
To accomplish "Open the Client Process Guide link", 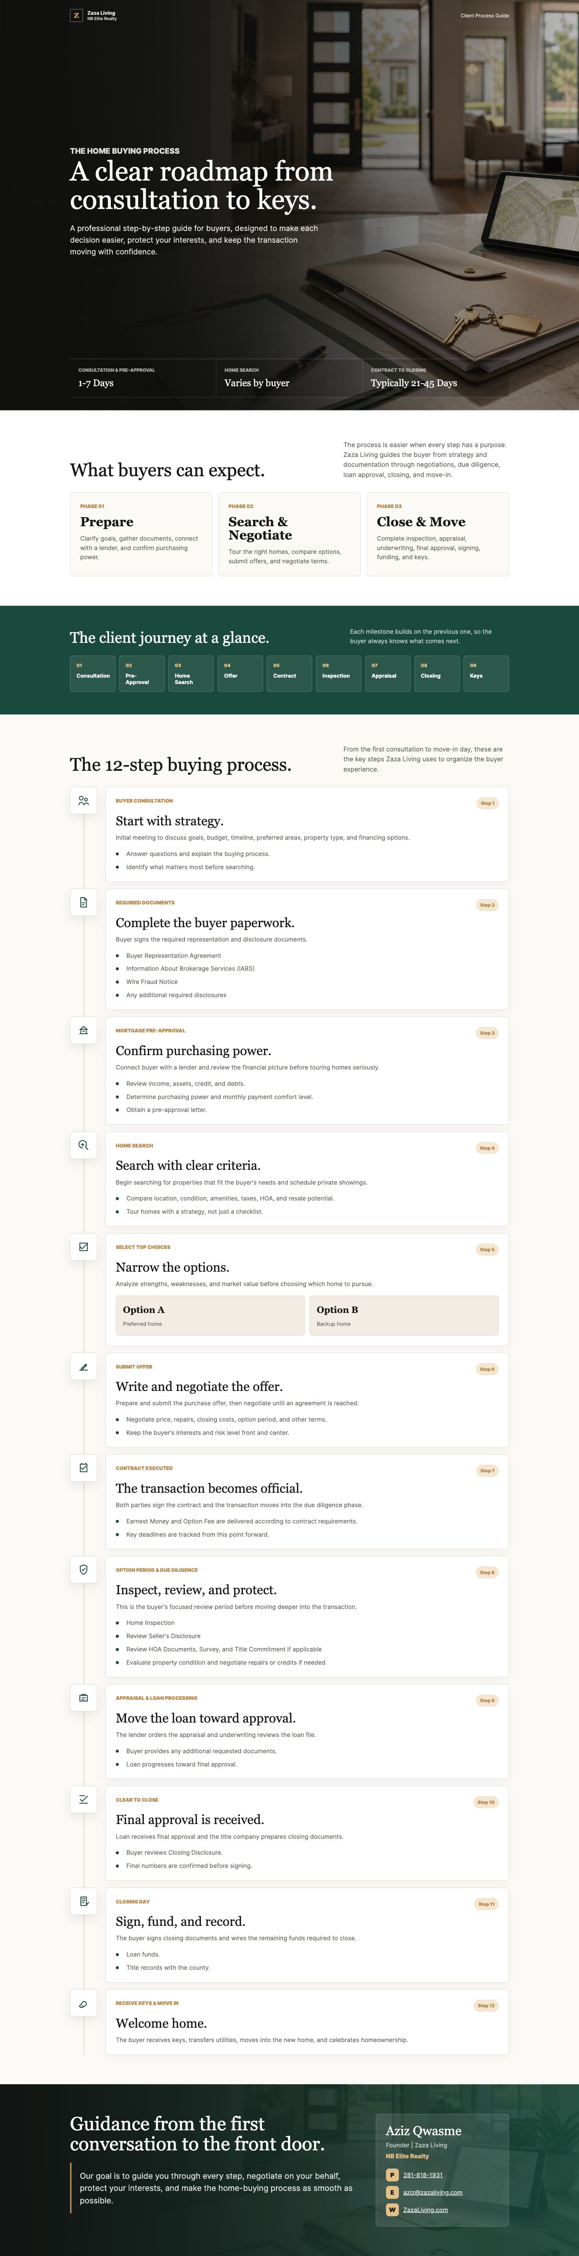I will (x=484, y=16).
